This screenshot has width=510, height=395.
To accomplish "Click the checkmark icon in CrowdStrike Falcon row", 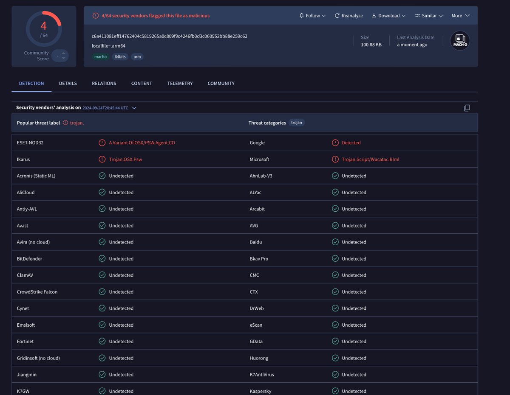I will (x=102, y=291).
